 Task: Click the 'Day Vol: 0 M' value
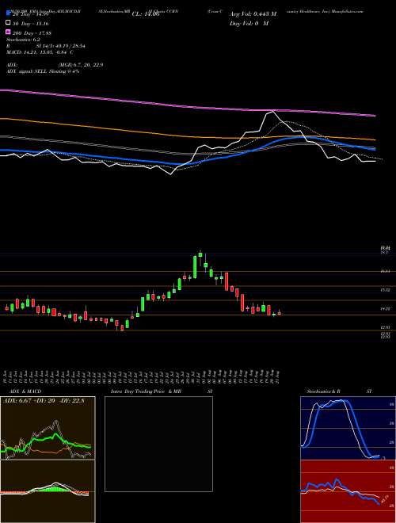pyautogui.click(x=249, y=24)
